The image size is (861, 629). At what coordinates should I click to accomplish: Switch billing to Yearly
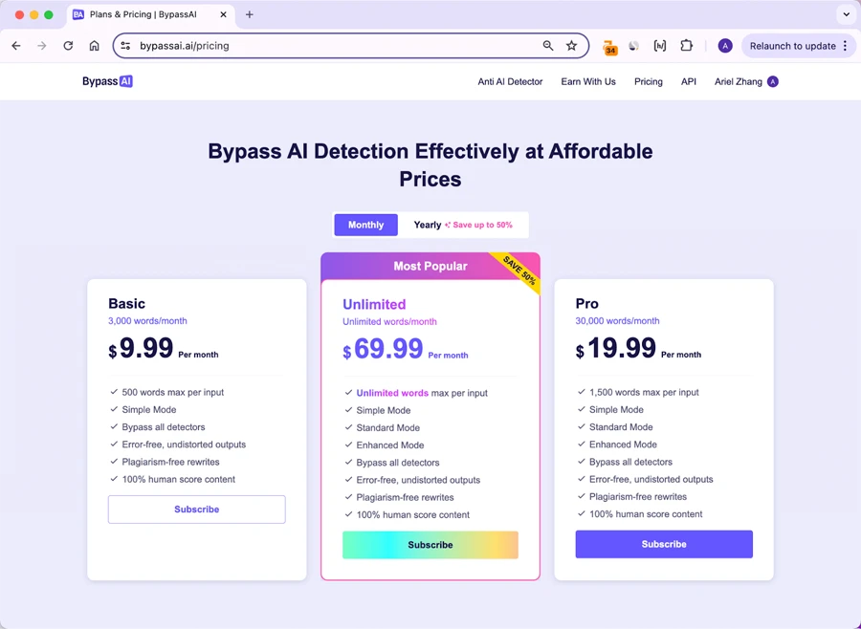pos(428,225)
